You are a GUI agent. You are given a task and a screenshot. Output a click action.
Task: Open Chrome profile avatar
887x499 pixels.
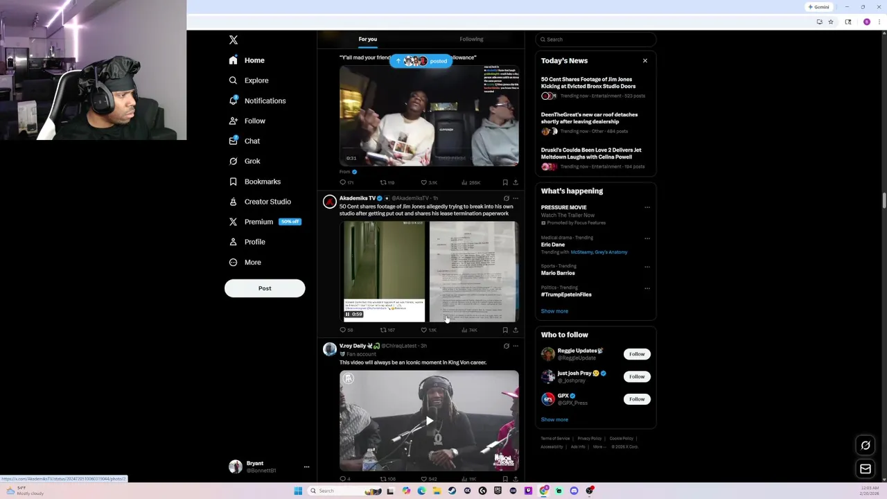coord(866,22)
